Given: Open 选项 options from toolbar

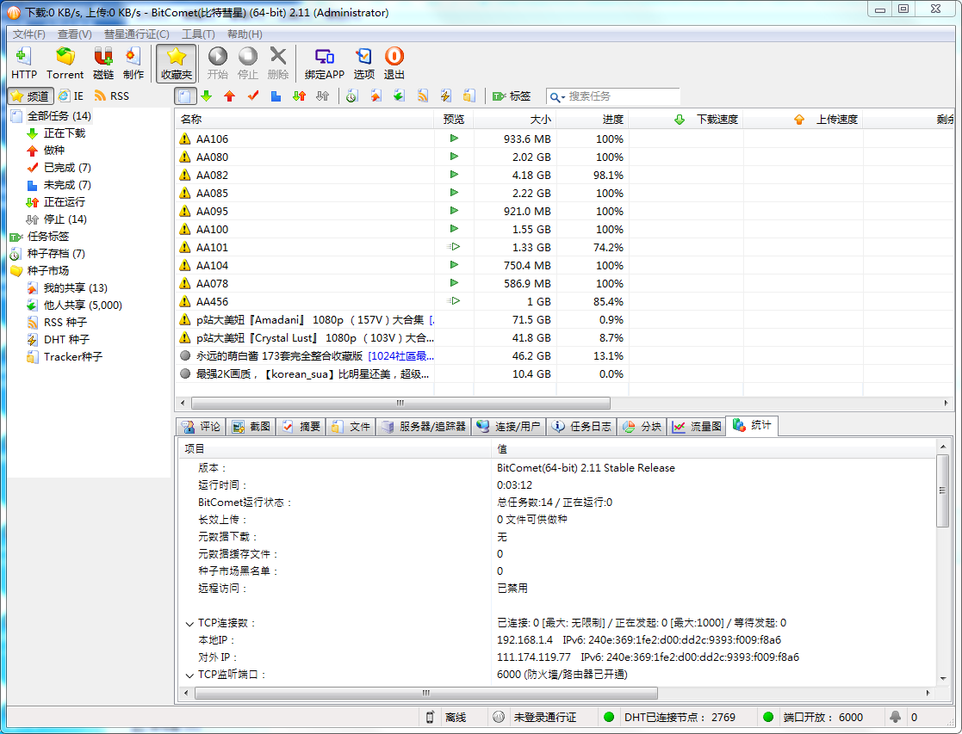Looking at the screenshot, I should 363,63.
